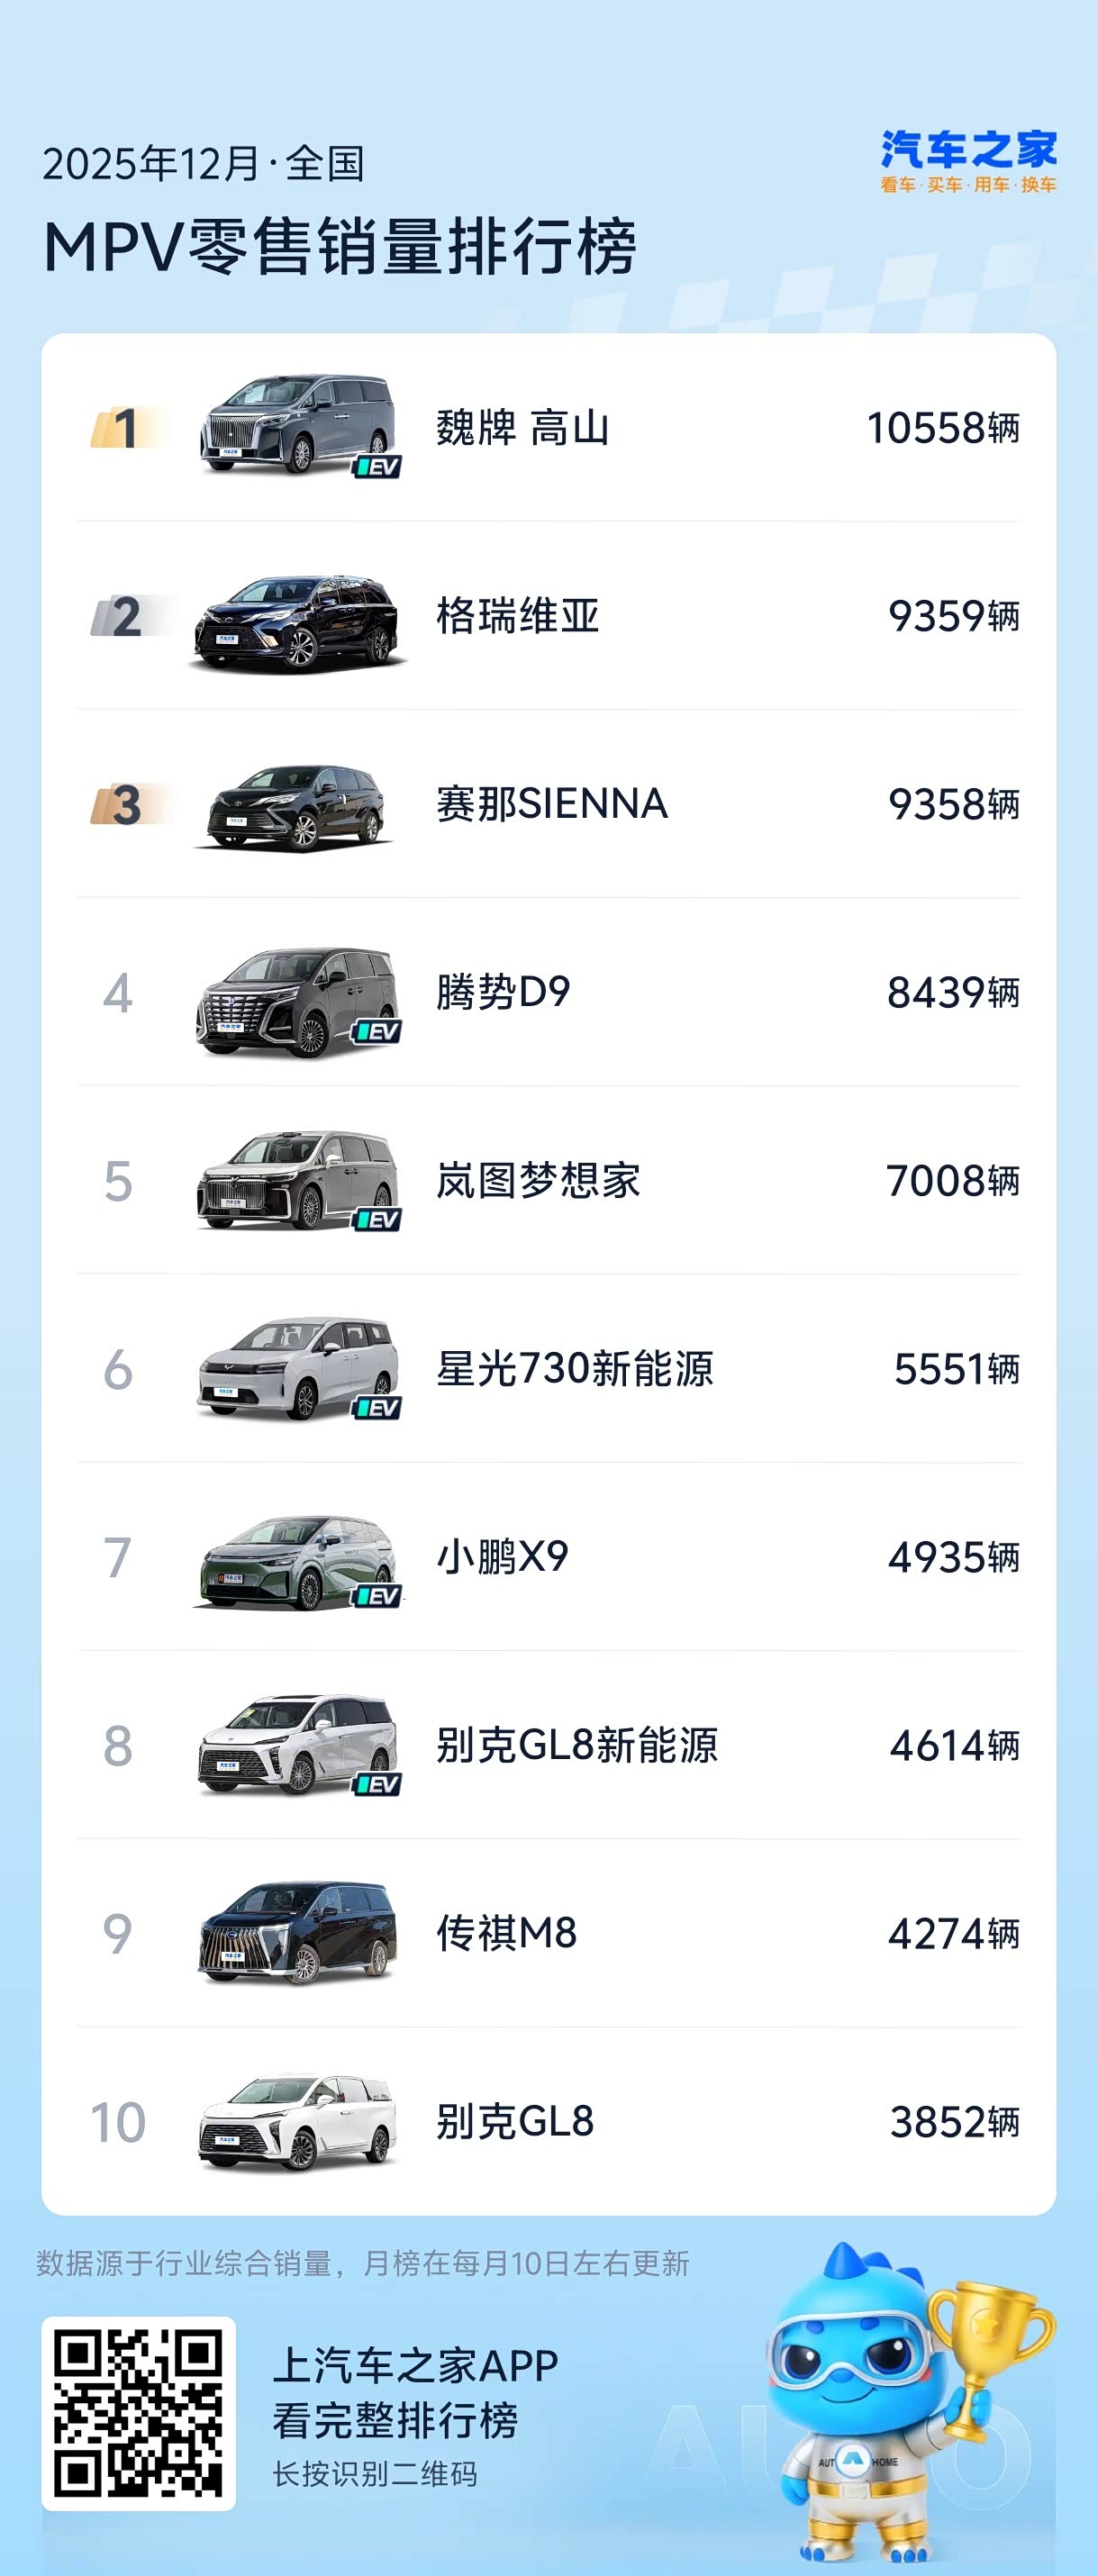Tap the EV badge on 魏牌 高山
Viewport: 1098px width, 2576px height.
pos(378,466)
